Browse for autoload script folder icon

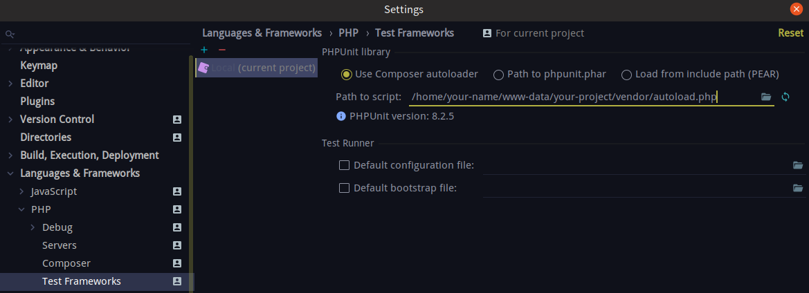(766, 97)
